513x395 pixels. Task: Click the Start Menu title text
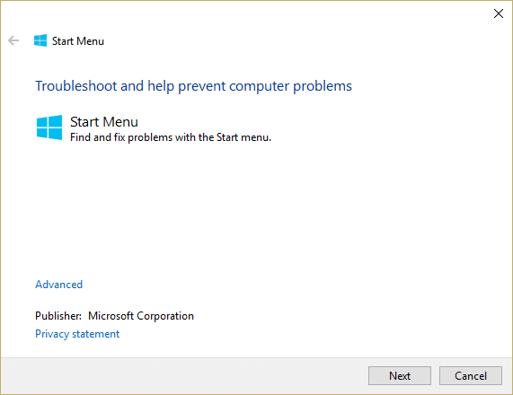(78, 41)
